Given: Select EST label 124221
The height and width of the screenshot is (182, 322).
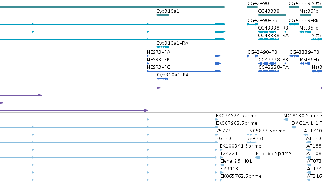Looking at the screenshot, I should point(229,154).
